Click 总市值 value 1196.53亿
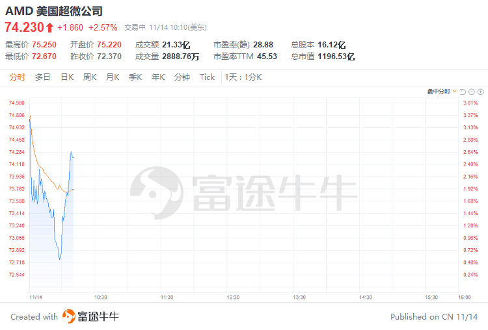 tap(336, 57)
